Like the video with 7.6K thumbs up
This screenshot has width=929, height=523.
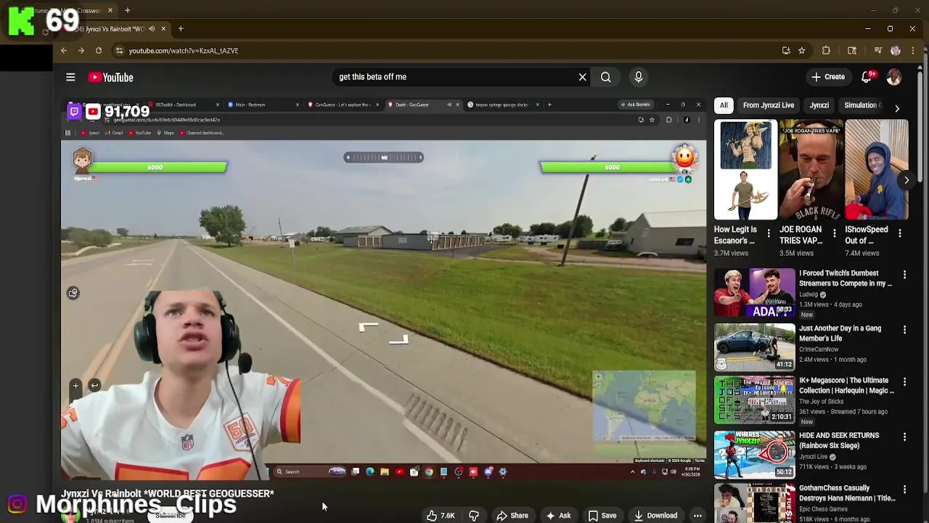(x=441, y=516)
